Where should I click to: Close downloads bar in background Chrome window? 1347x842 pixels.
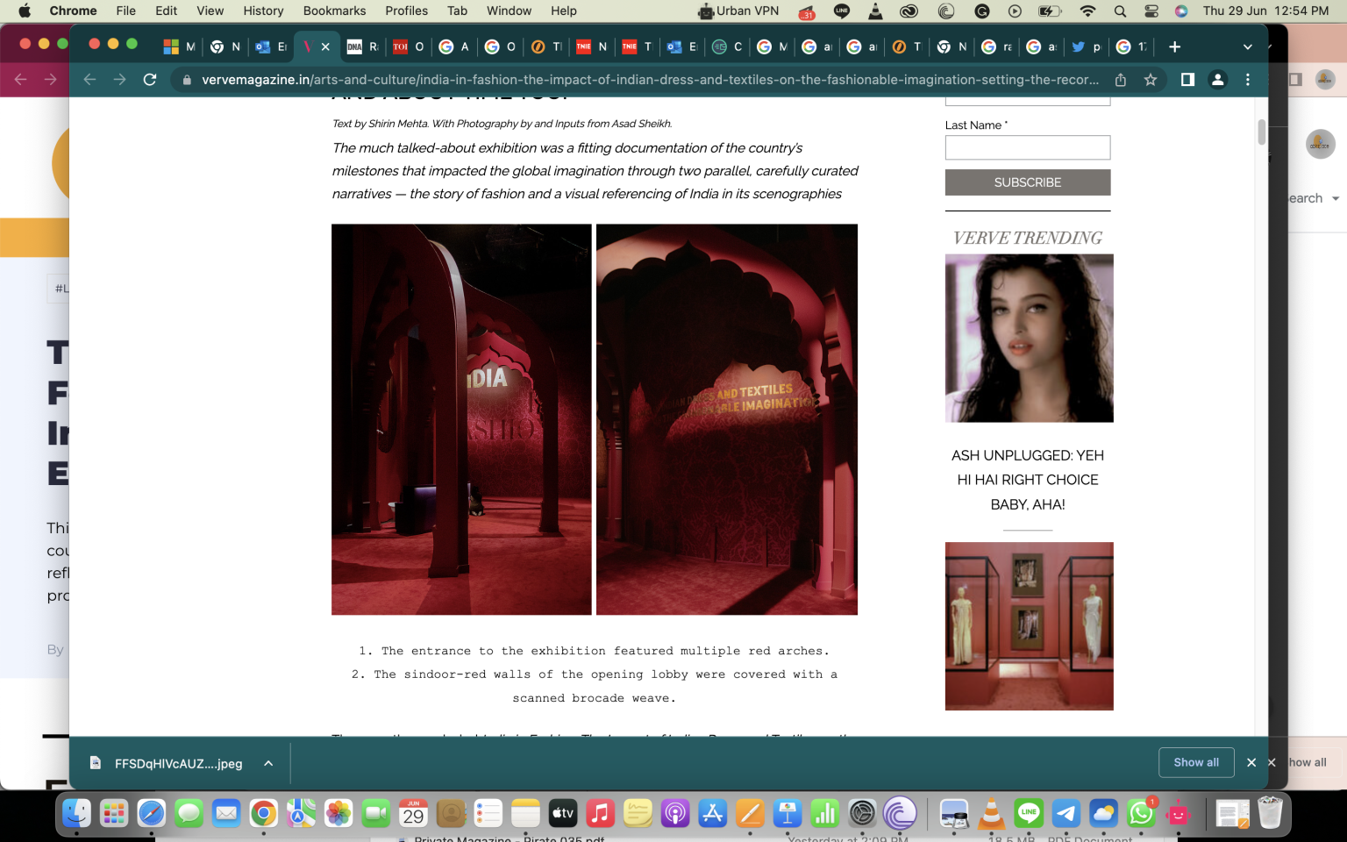[x=1272, y=763]
